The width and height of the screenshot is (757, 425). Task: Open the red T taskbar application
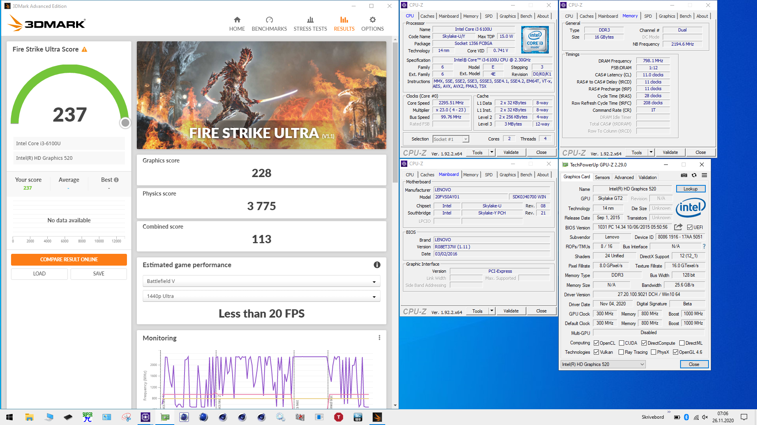[x=339, y=417]
